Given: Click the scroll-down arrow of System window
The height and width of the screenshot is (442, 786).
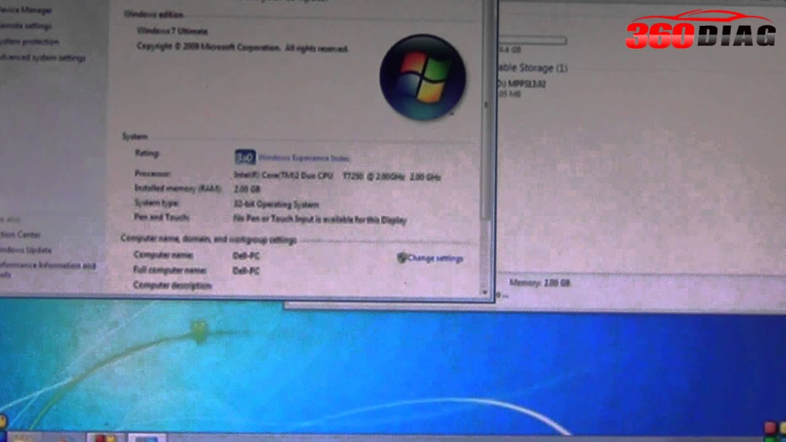Looking at the screenshot, I should coord(486,292).
